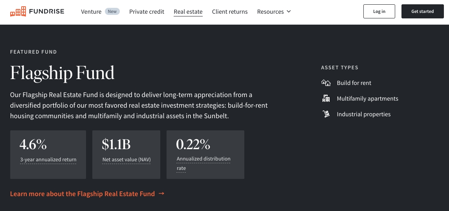Expand the Resources dropdown chevron

click(x=289, y=11)
